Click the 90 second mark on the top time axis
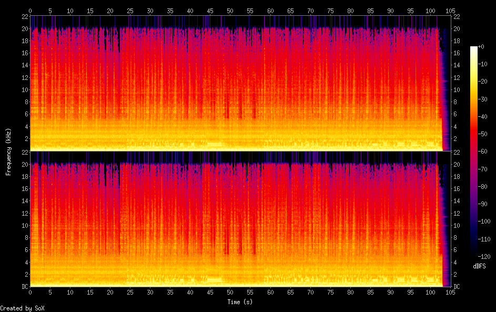 [x=390, y=11]
